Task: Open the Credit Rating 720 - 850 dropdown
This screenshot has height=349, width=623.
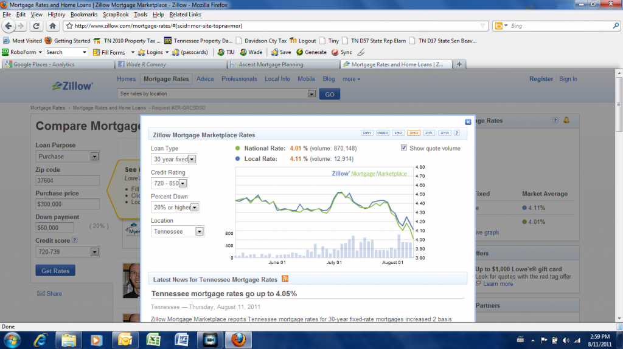Action: 169,183
